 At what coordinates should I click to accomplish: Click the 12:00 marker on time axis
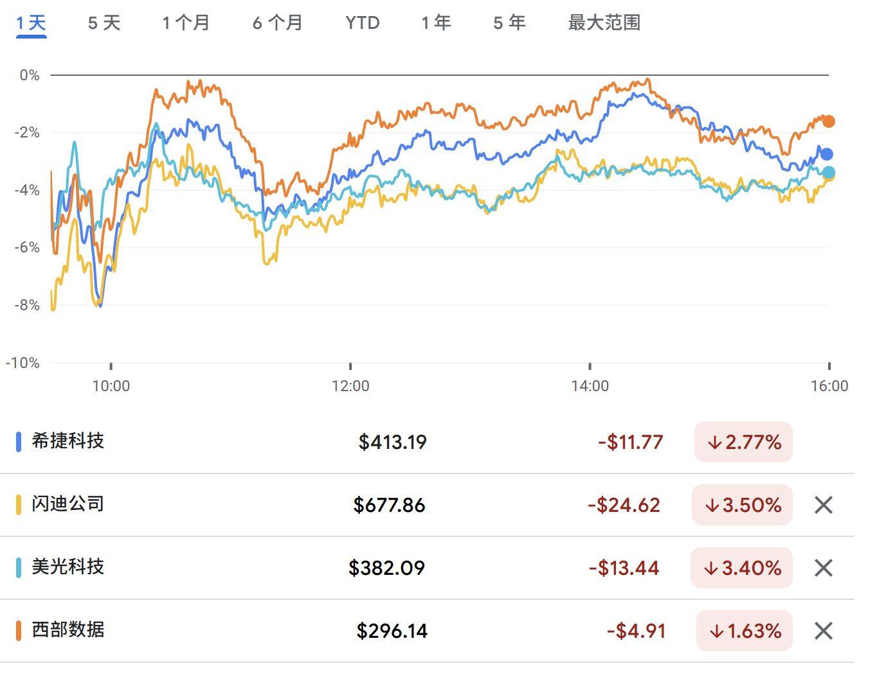pos(350,386)
